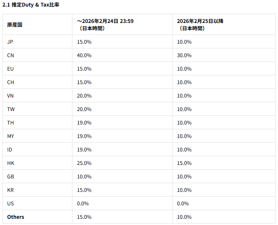Select the JP country cell
This screenshot has width=278, height=225.
click(x=10, y=42)
